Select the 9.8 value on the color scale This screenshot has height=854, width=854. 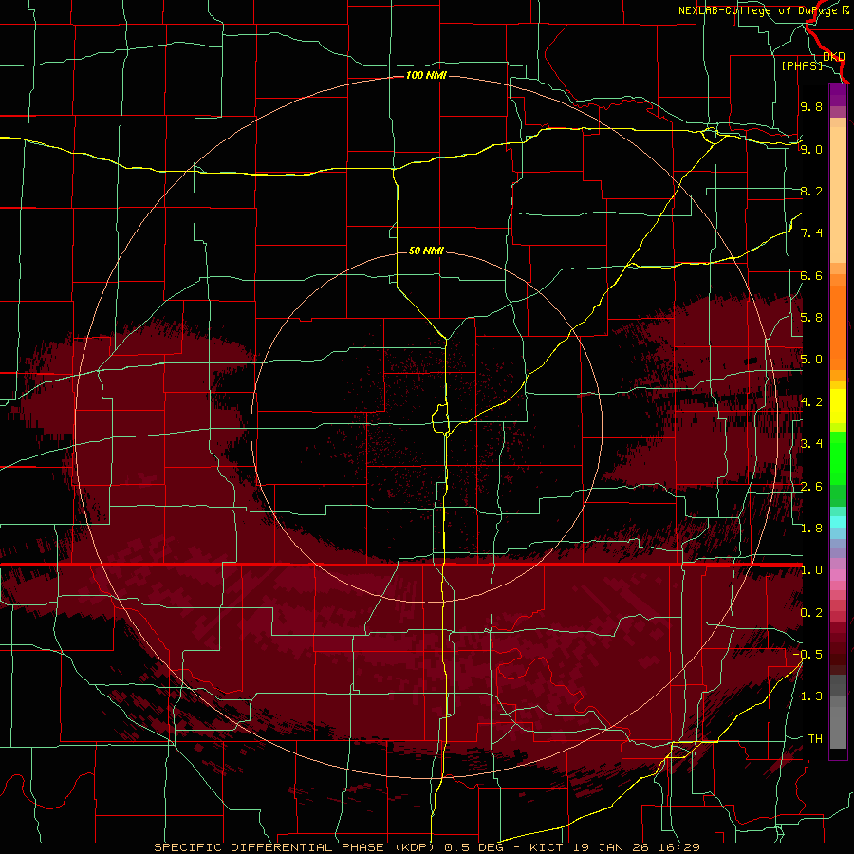pos(811,106)
